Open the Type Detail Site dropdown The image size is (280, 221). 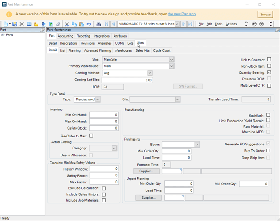177,99
